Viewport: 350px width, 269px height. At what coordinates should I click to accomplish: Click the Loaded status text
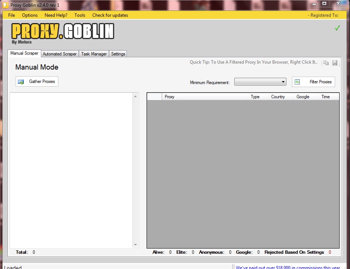point(13,267)
